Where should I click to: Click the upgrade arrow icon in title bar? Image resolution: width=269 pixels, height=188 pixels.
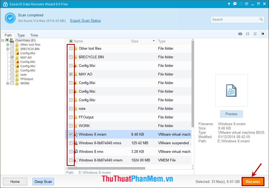(x=229, y=4)
